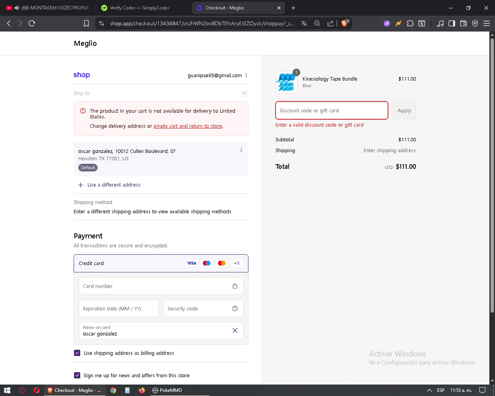Click empty cart and return to store
Screen dimensions: 495x396
coord(188,126)
